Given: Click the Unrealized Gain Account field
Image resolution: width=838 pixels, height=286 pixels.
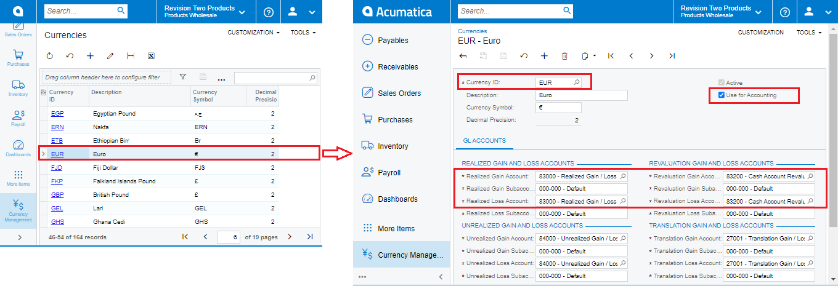Looking at the screenshot, I should pos(582,239).
